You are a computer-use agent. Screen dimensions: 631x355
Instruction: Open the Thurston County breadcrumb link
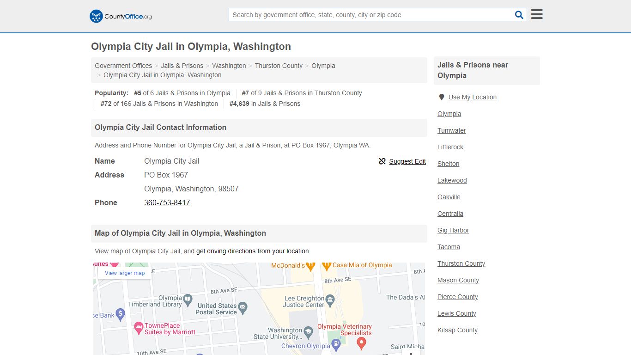(279, 66)
